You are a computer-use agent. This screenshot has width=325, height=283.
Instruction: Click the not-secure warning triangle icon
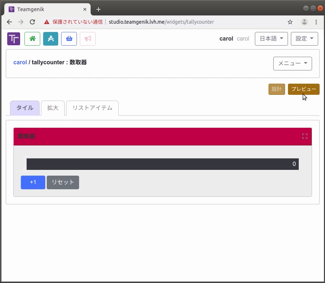47,22
